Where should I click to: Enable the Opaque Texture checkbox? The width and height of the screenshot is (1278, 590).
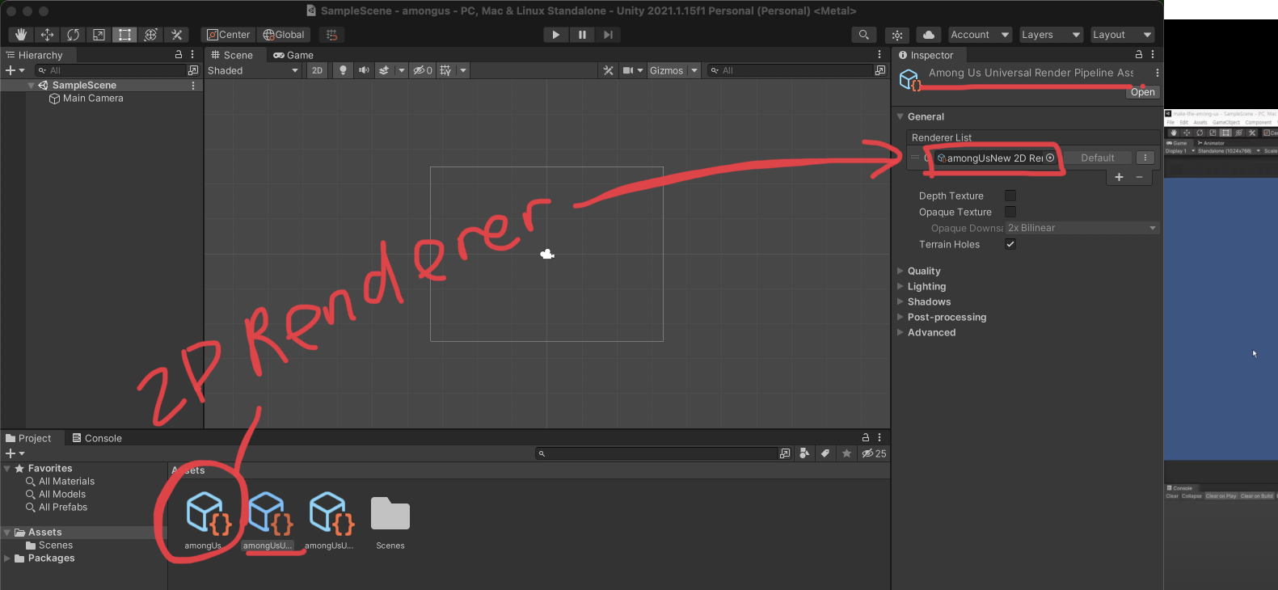coord(1010,212)
